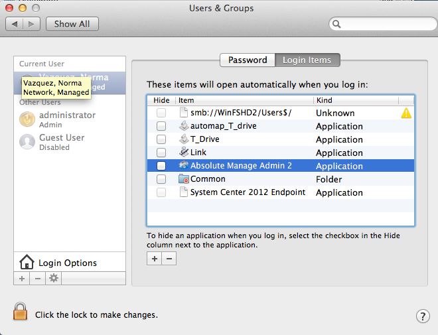Click the Common folder icon

tap(184, 178)
